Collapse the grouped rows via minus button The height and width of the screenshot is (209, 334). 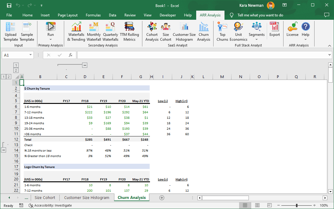[x=4, y=149]
